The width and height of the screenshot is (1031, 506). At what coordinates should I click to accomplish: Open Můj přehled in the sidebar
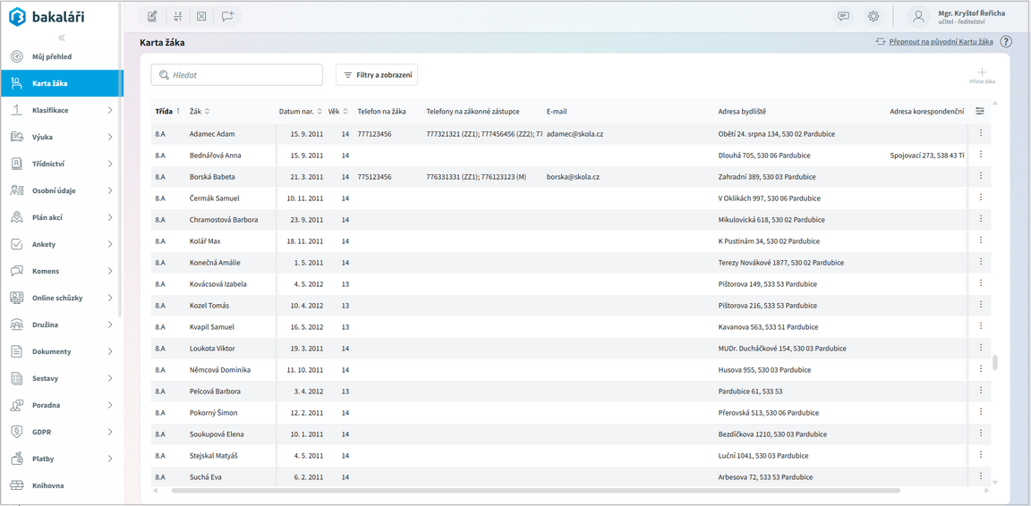tap(52, 56)
